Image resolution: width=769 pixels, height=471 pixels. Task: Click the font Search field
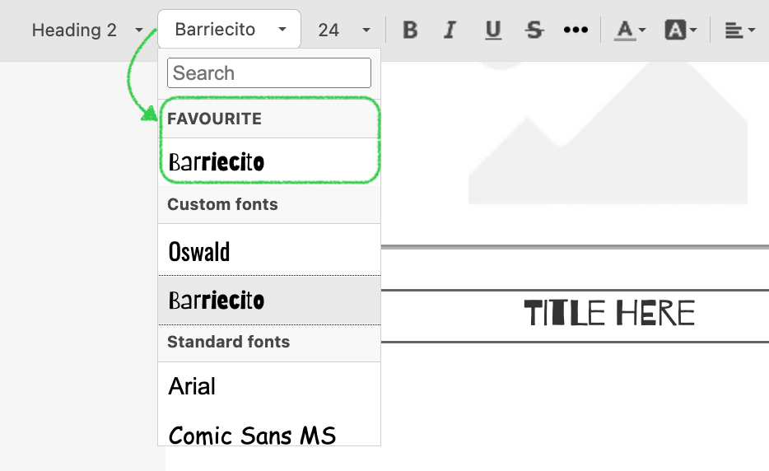click(268, 73)
